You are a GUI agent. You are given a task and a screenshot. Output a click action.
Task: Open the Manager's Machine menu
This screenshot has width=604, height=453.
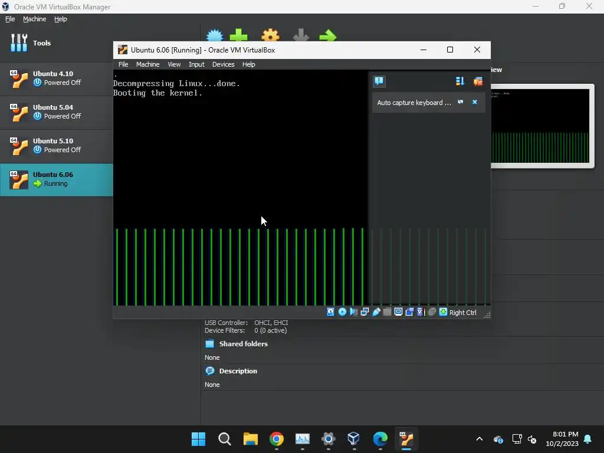tap(34, 19)
